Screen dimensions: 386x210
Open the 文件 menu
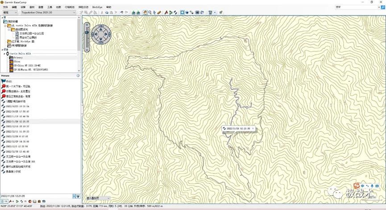(x=5, y=8)
